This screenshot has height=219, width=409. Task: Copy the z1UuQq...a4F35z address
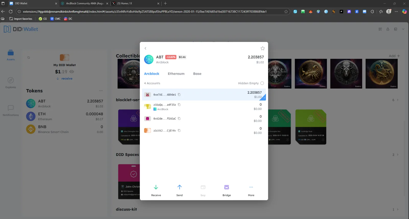(179, 105)
